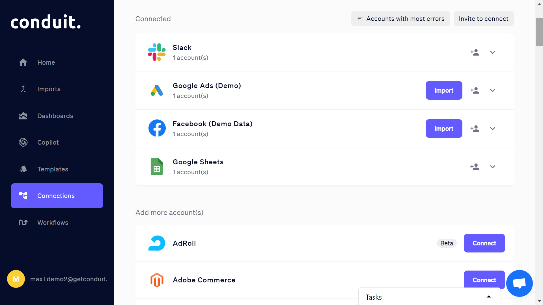Screen dimensions: 543x305
Task: Go to Workflows in the sidebar
Action: [x=53, y=223]
